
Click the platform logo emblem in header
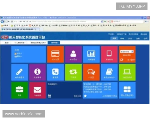point(5,37)
